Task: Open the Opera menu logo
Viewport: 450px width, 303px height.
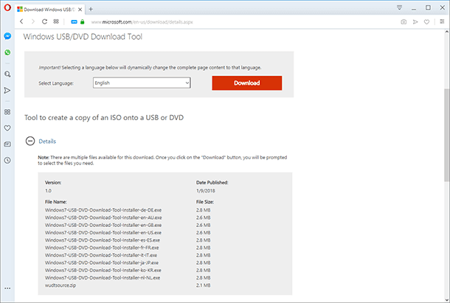Action: [x=7, y=7]
